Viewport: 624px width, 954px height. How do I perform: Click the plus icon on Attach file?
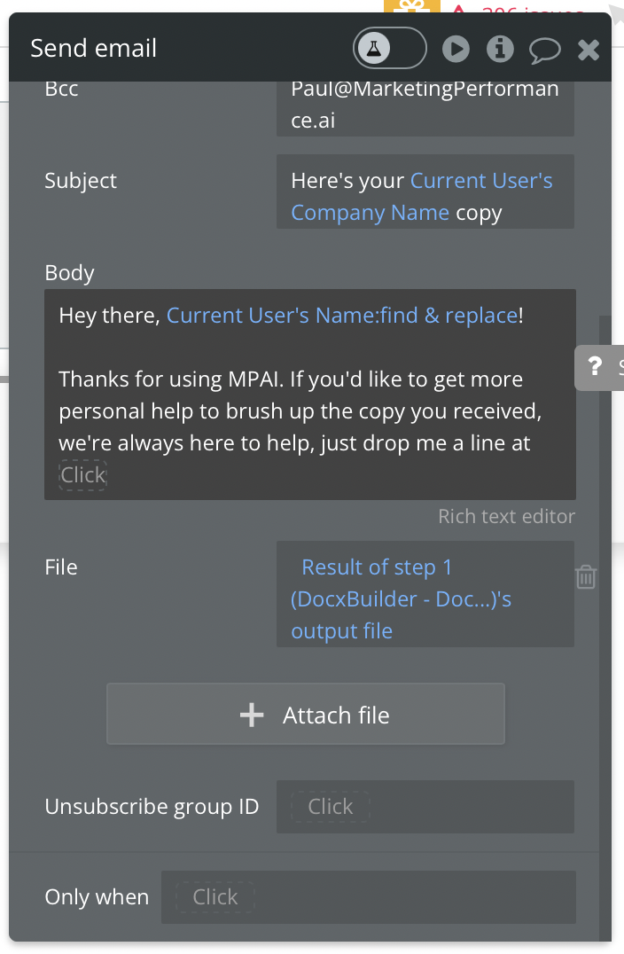coord(251,715)
